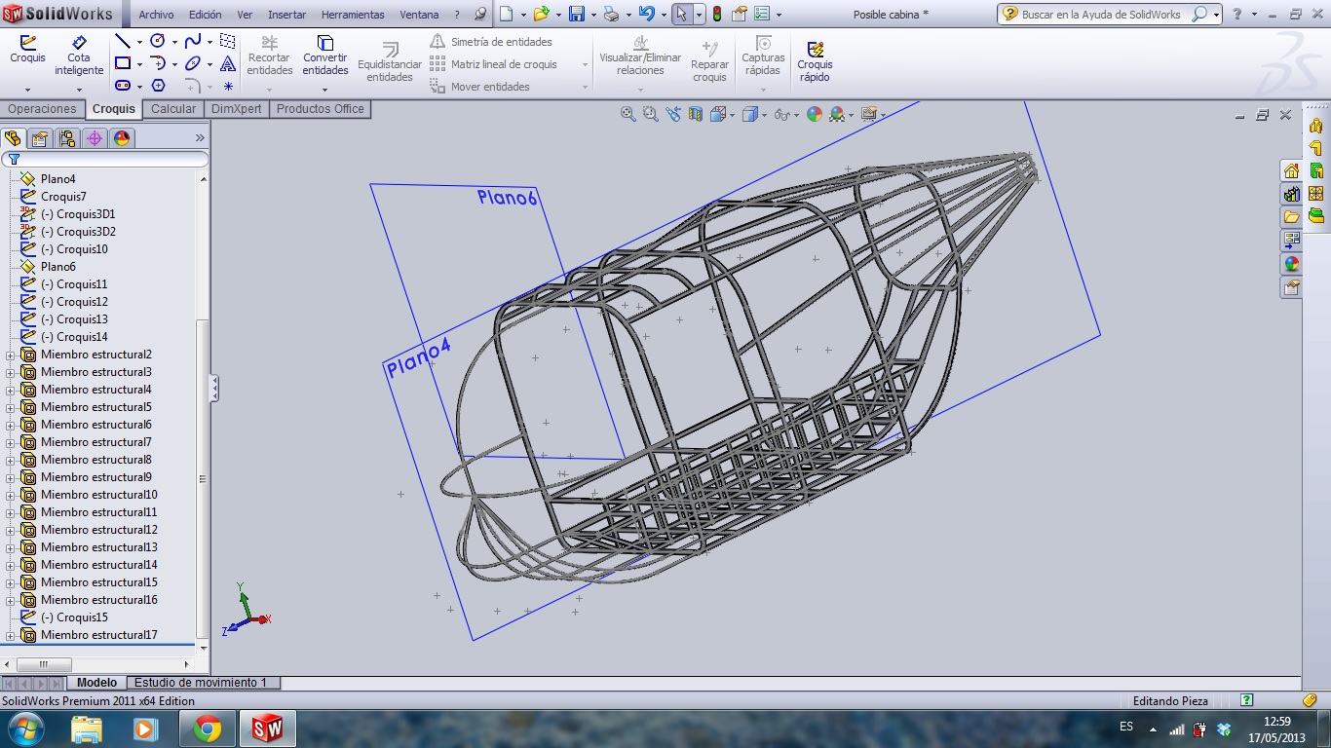Click Croquis rápido tool
The image size is (1331, 748).
pyautogui.click(x=815, y=60)
